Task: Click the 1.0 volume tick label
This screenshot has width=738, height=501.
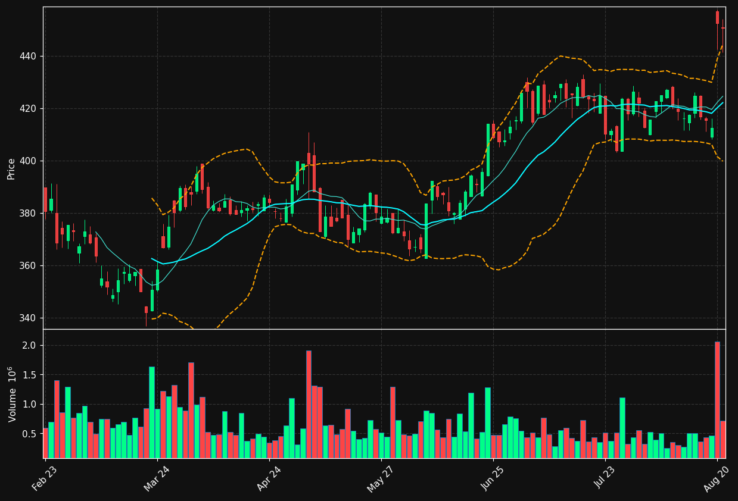Action: (30, 405)
